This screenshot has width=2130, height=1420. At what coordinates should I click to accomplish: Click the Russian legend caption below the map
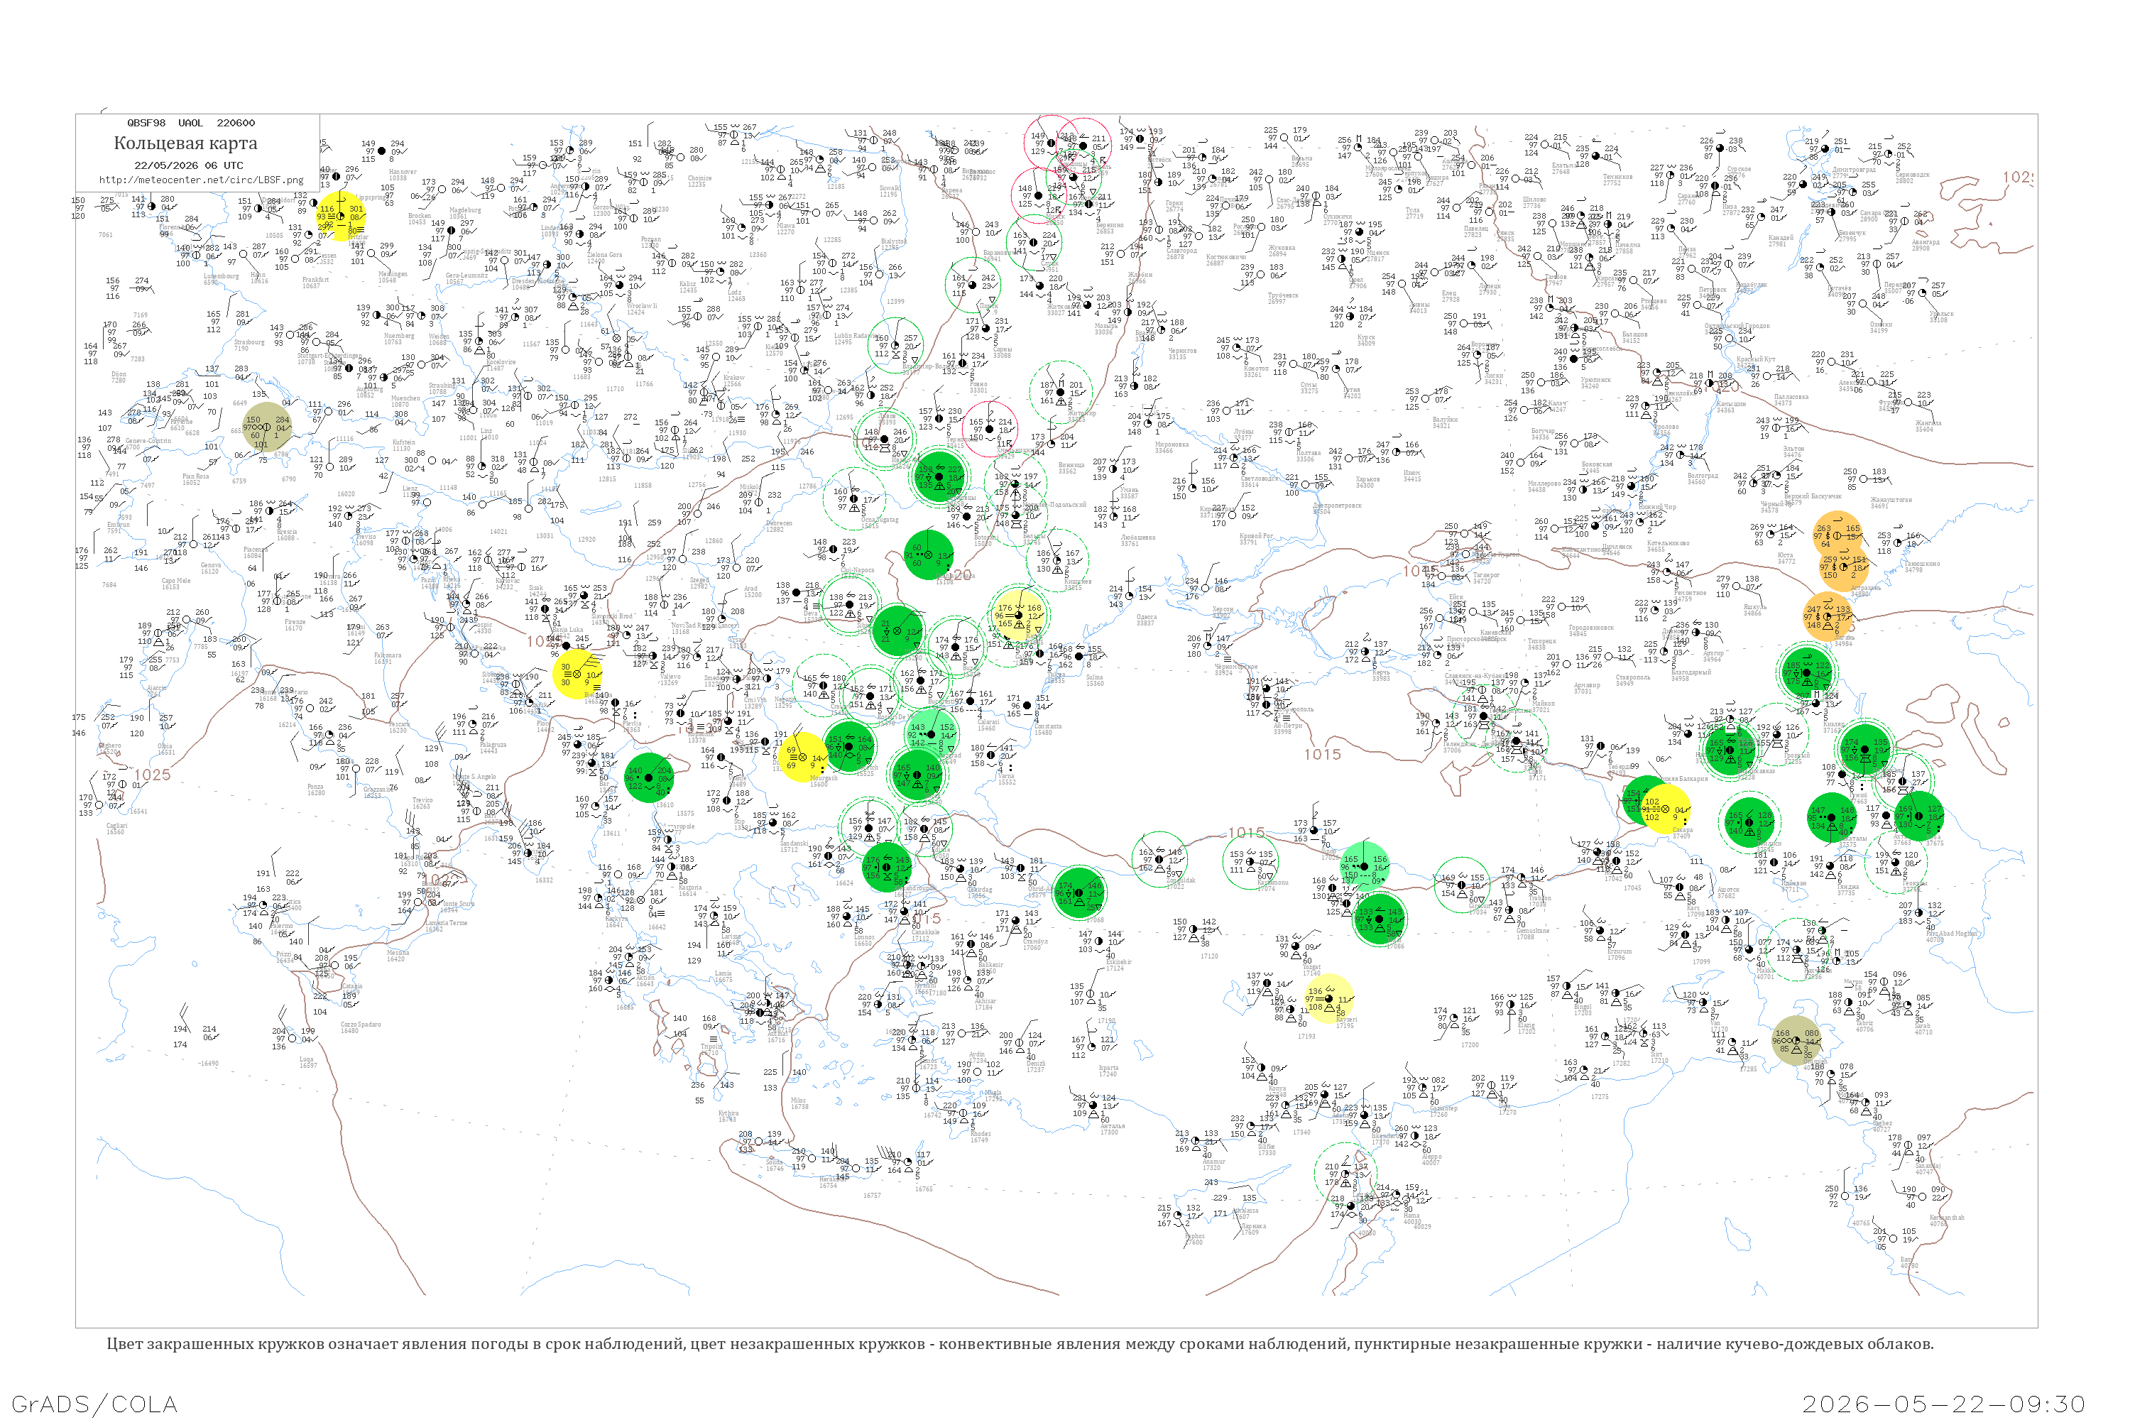pyautogui.click(x=1020, y=1344)
